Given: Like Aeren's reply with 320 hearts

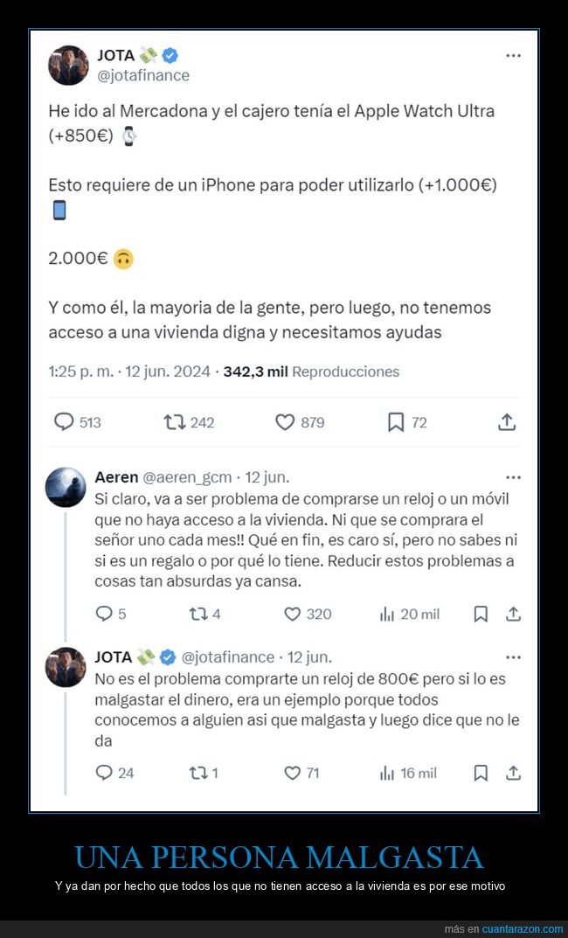Looking at the screenshot, I should click(292, 614).
